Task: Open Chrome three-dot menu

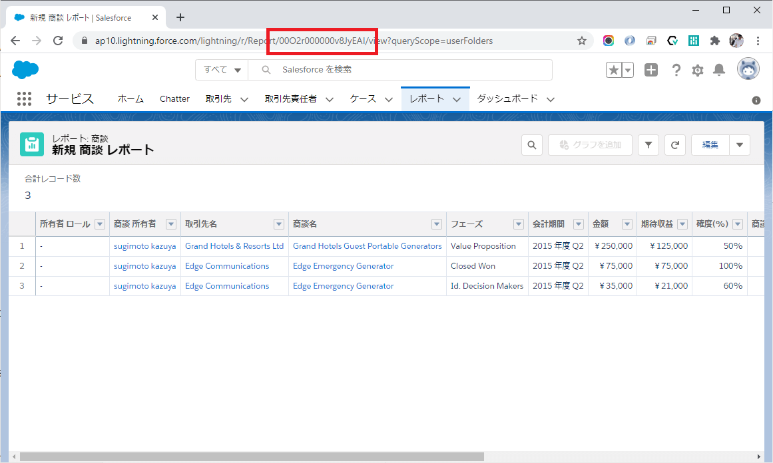Action: click(758, 41)
